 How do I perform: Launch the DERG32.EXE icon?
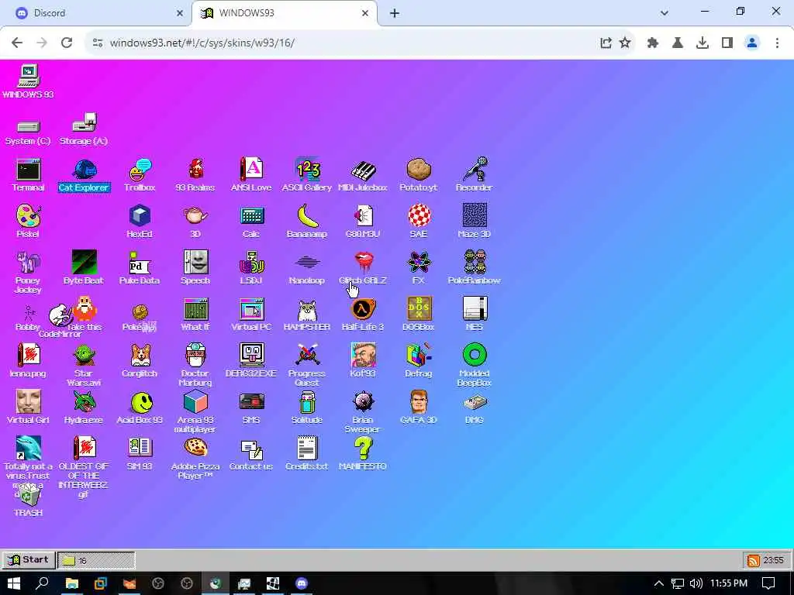(x=251, y=356)
